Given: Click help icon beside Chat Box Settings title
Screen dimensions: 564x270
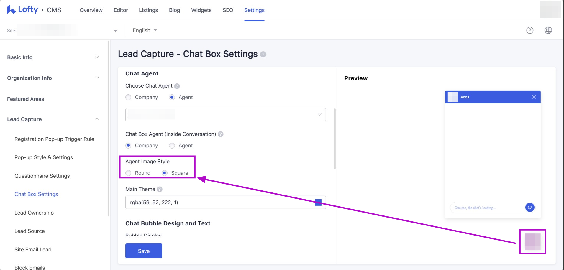Looking at the screenshot, I should 263,55.
